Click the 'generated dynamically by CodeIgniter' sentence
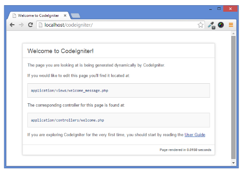Image resolution: width=244 pixels, height=173 pixels. coord(96,65)
